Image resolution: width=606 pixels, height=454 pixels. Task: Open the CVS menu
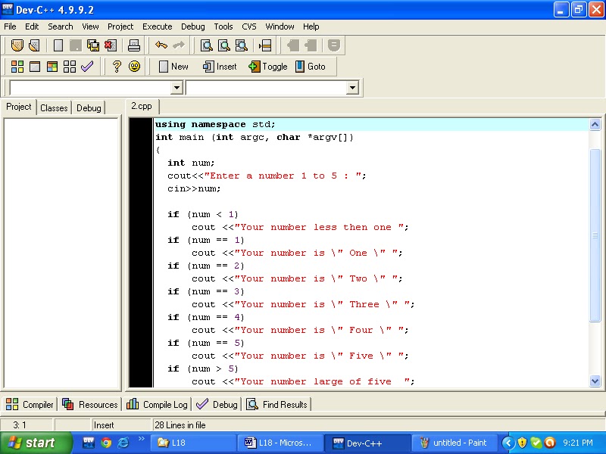point(249,26)
